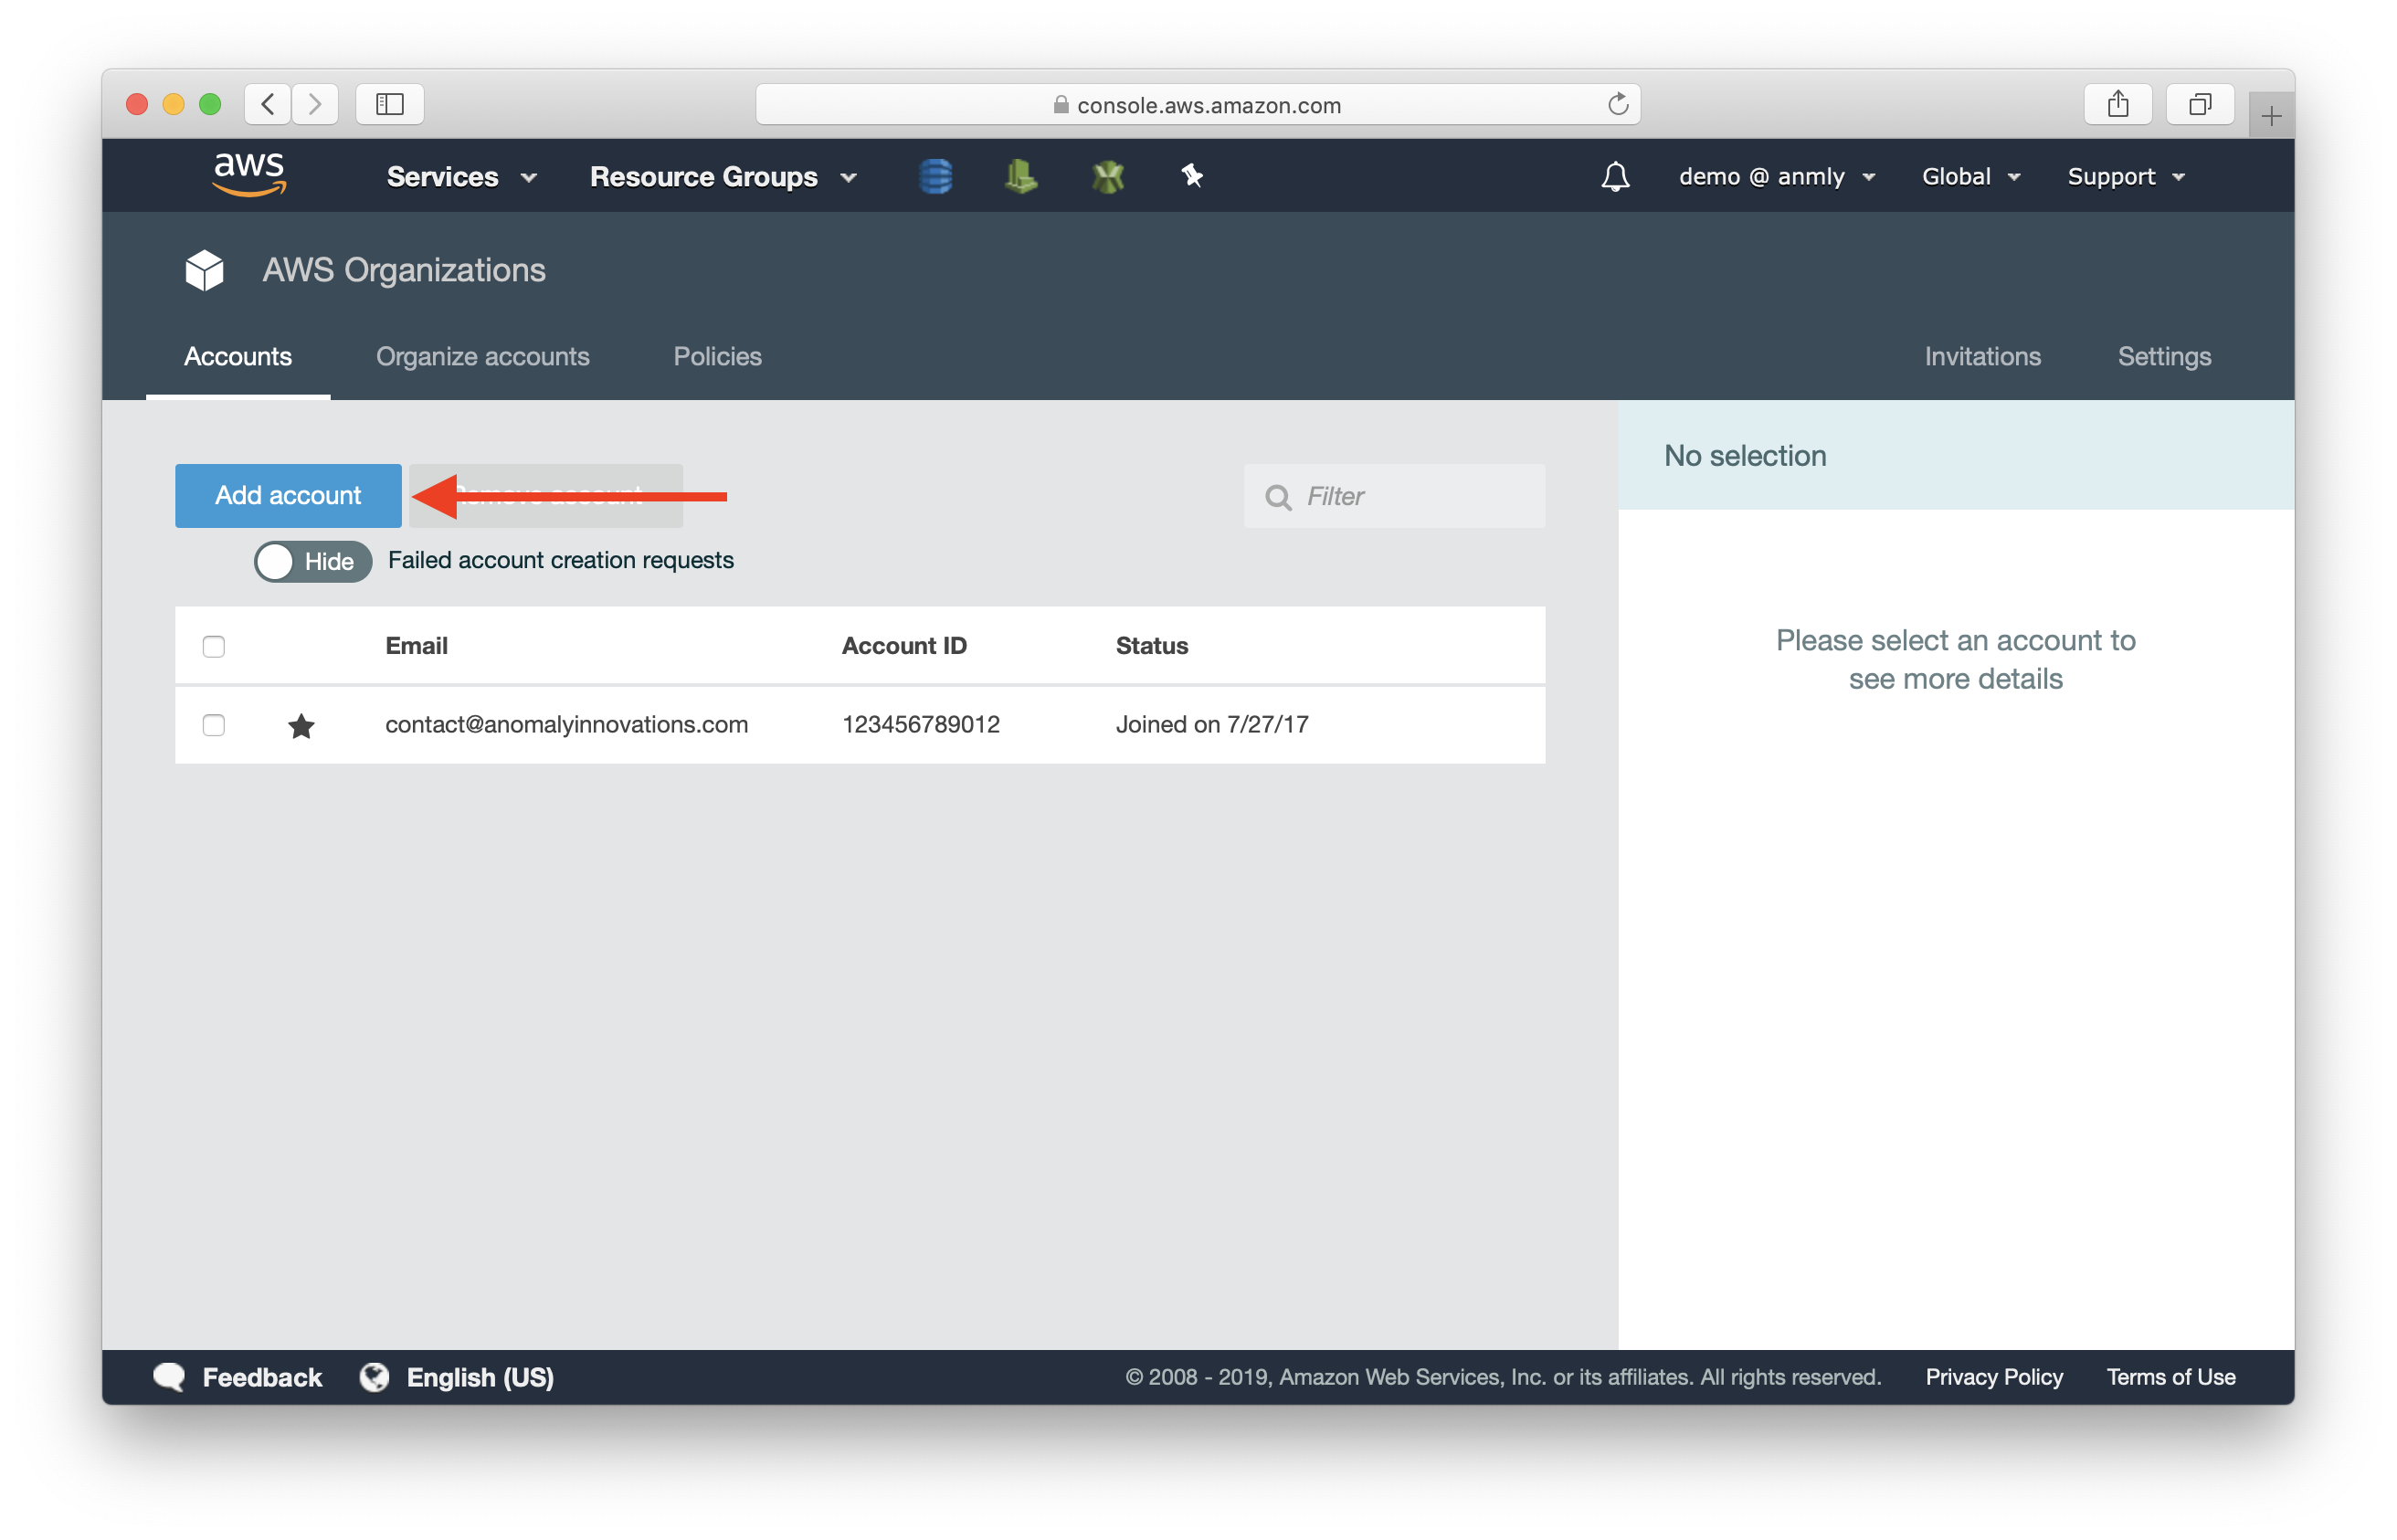Click the Services dropdown menu
Screen dimensions: 2397x1540
coord(459,174)
